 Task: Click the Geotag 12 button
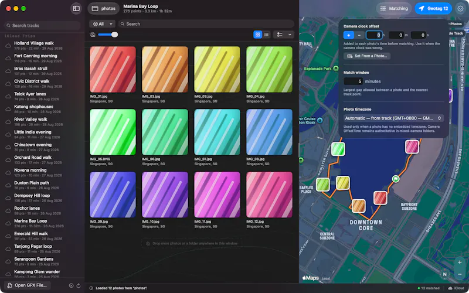pos(433,9)
